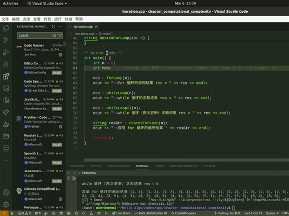
Task: Click Spaces: 4 indentation setting
Action: 272,213
